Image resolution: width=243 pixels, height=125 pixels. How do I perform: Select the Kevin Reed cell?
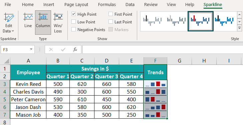coord(28,84)
